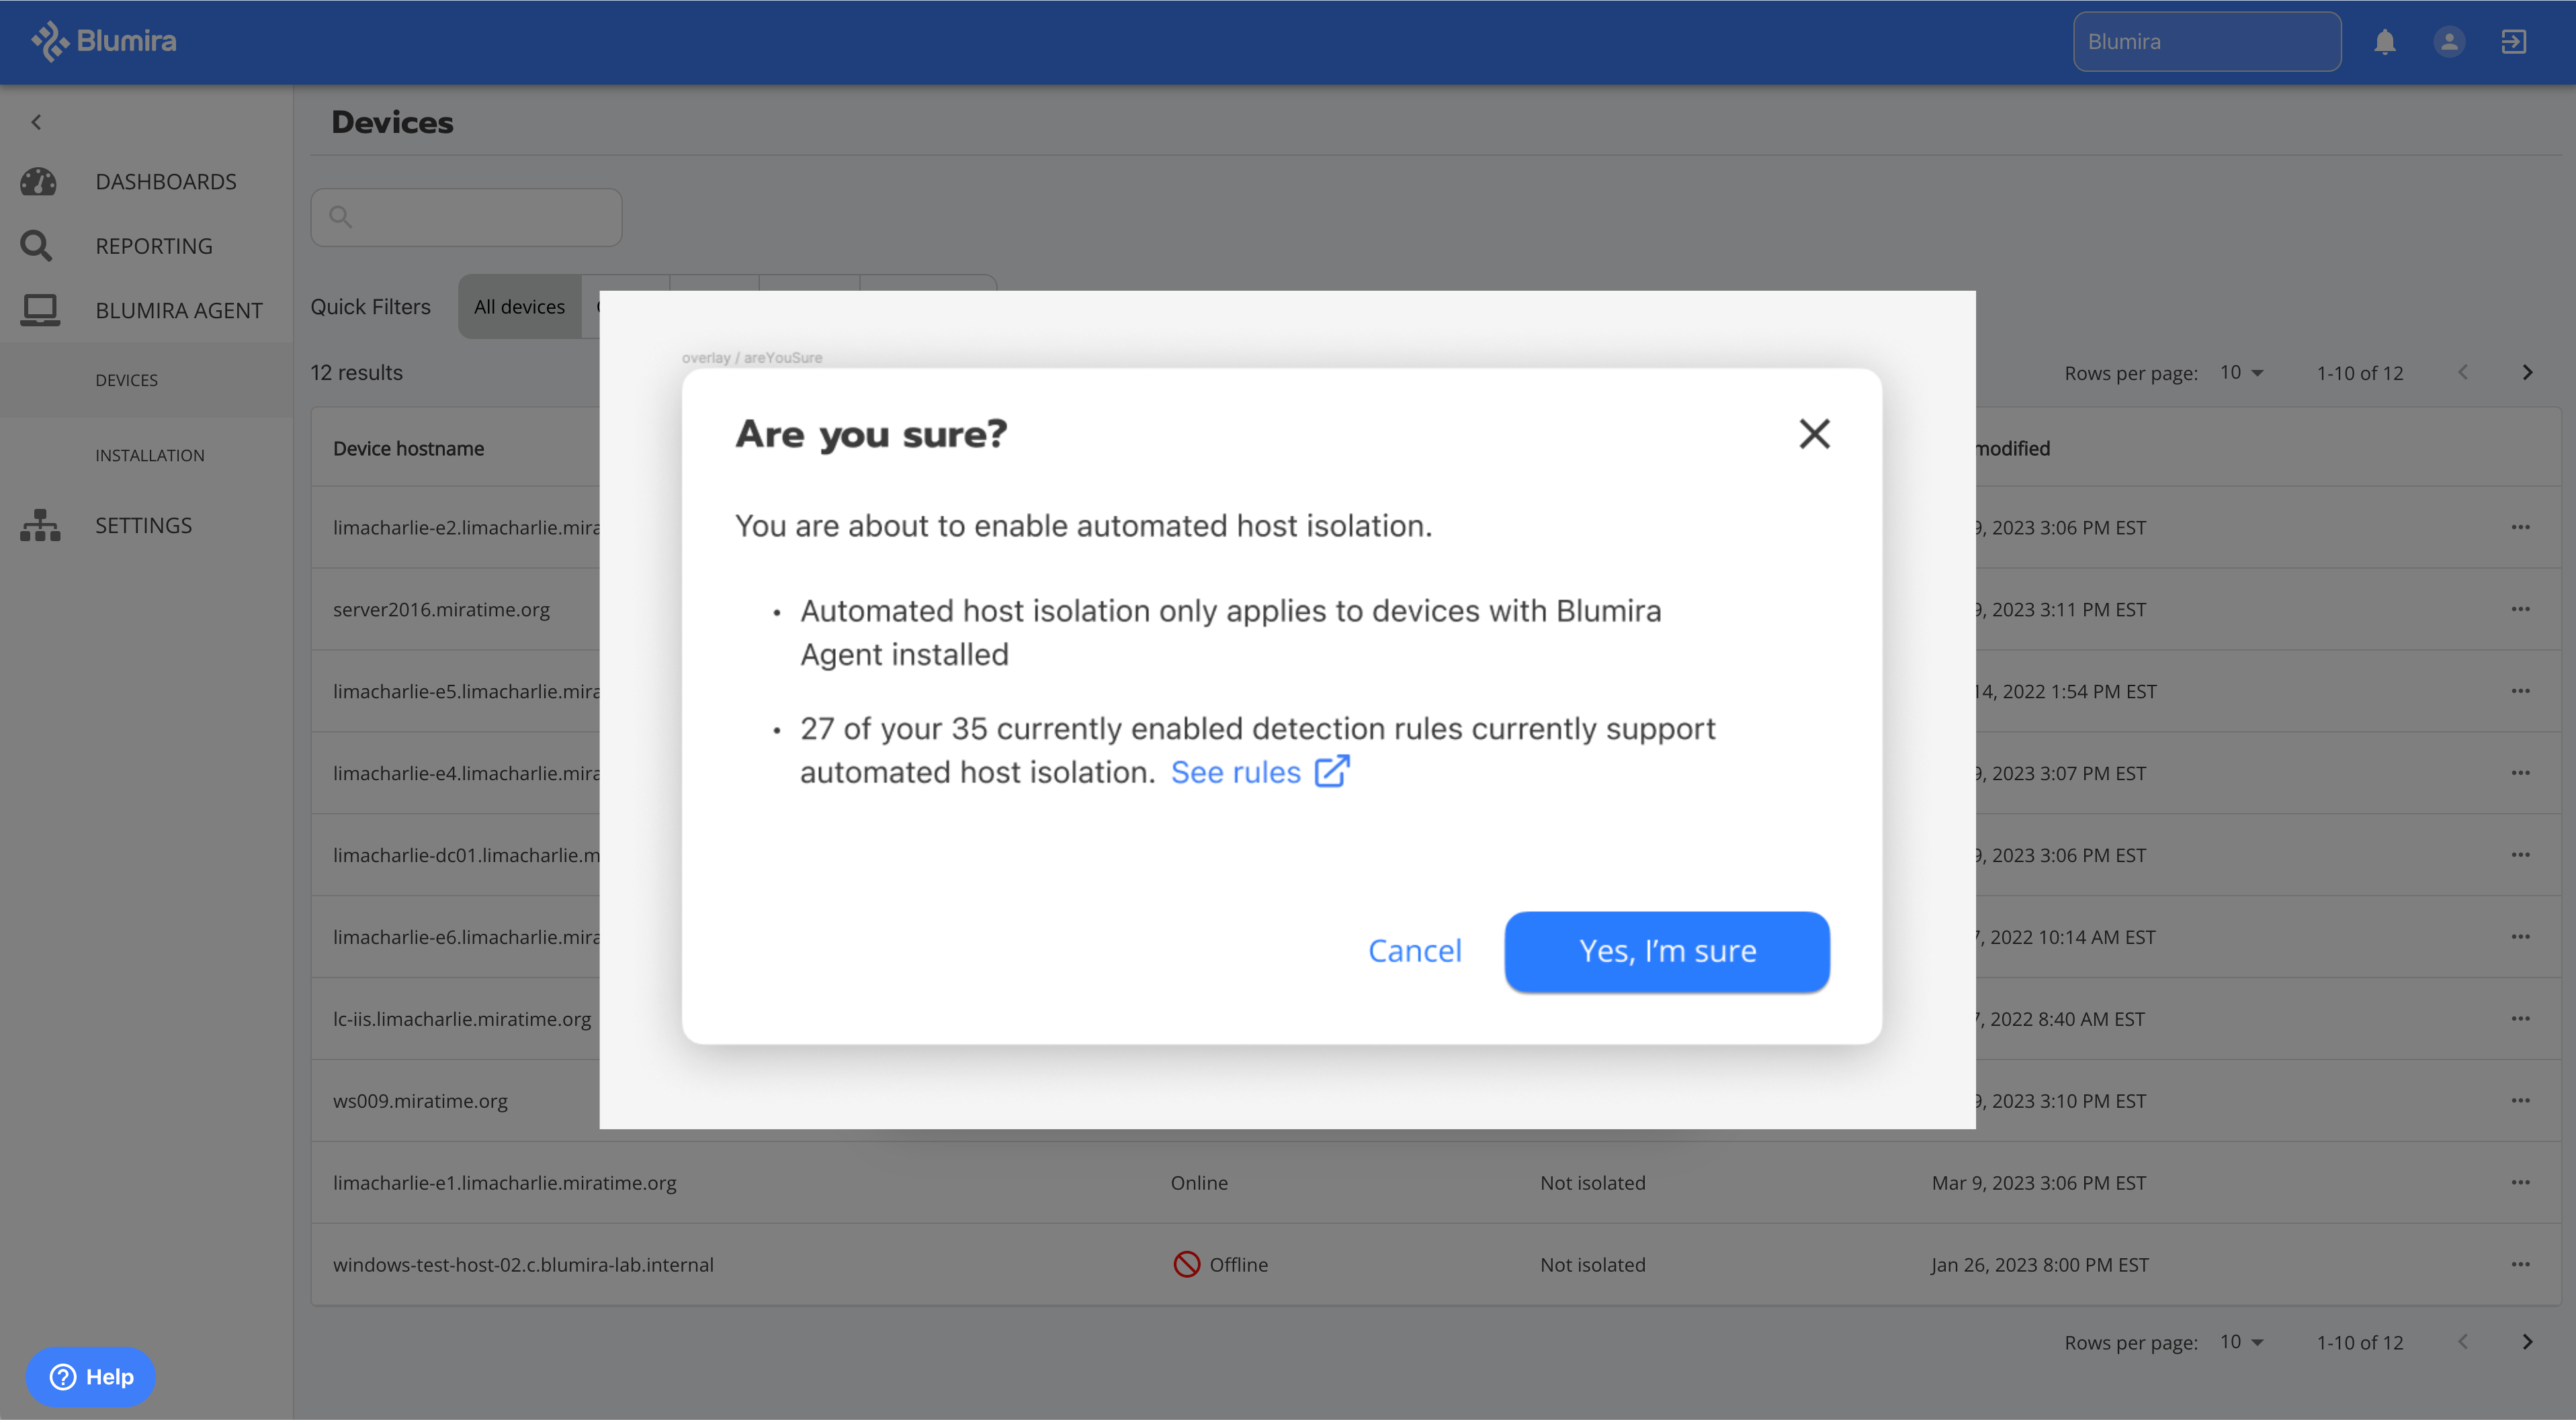2576x1420 pixels.
Task: Open the actions menu for windows-test-host-02 row
Action: point(2521,1263)
